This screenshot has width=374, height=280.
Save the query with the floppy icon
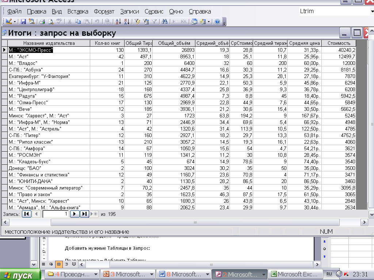coord(23,22)
